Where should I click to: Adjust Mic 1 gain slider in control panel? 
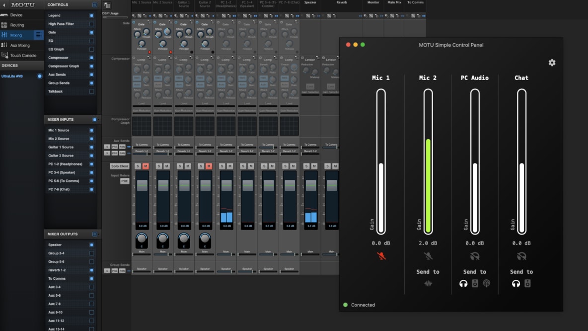pos(381,162)
